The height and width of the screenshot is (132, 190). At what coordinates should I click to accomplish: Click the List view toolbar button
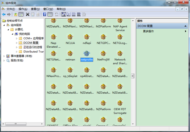click(x=74, y=15)
